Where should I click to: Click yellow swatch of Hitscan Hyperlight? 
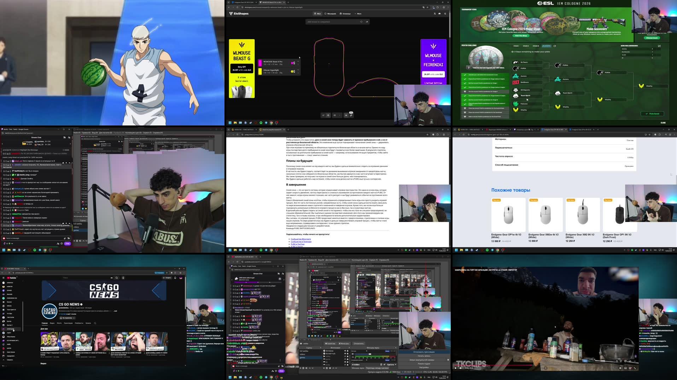[x=260, y=71]
